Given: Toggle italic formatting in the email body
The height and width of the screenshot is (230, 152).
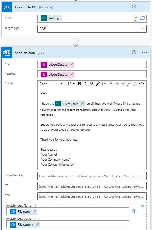Looking at the screenshot, I should click(x=85, y=84).
